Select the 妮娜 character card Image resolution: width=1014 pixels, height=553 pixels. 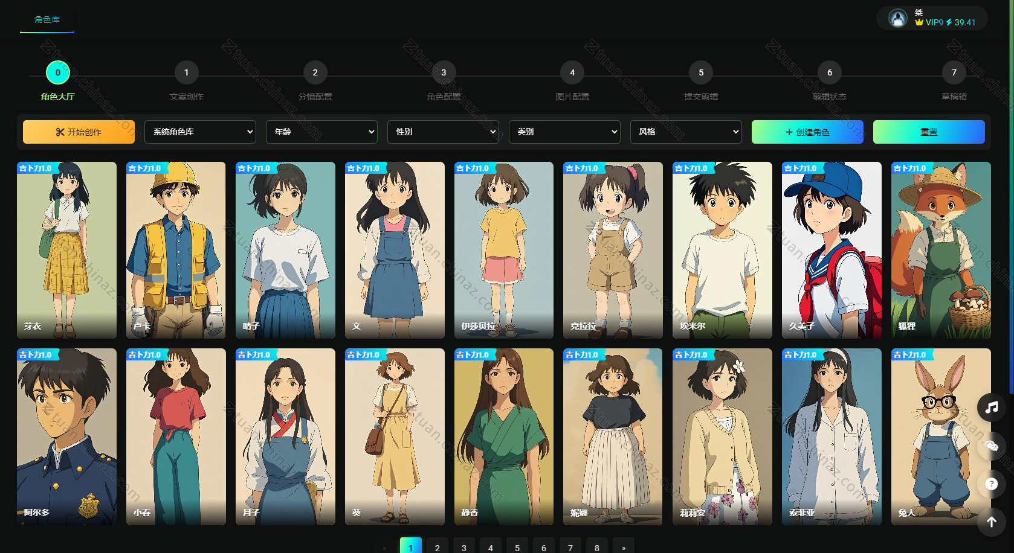tap(613, 436)
